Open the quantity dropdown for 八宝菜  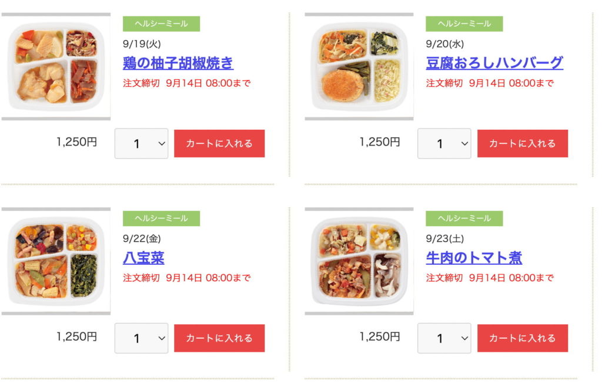pyautogui.click(x=141, y=338)
